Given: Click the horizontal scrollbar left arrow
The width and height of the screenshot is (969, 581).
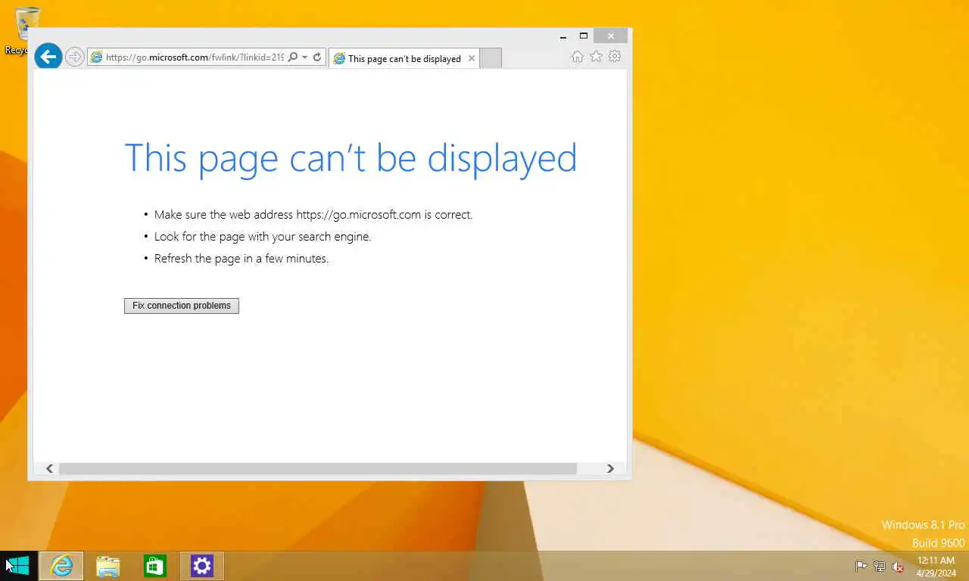Looking at the screenshot, I should (49, 469).
